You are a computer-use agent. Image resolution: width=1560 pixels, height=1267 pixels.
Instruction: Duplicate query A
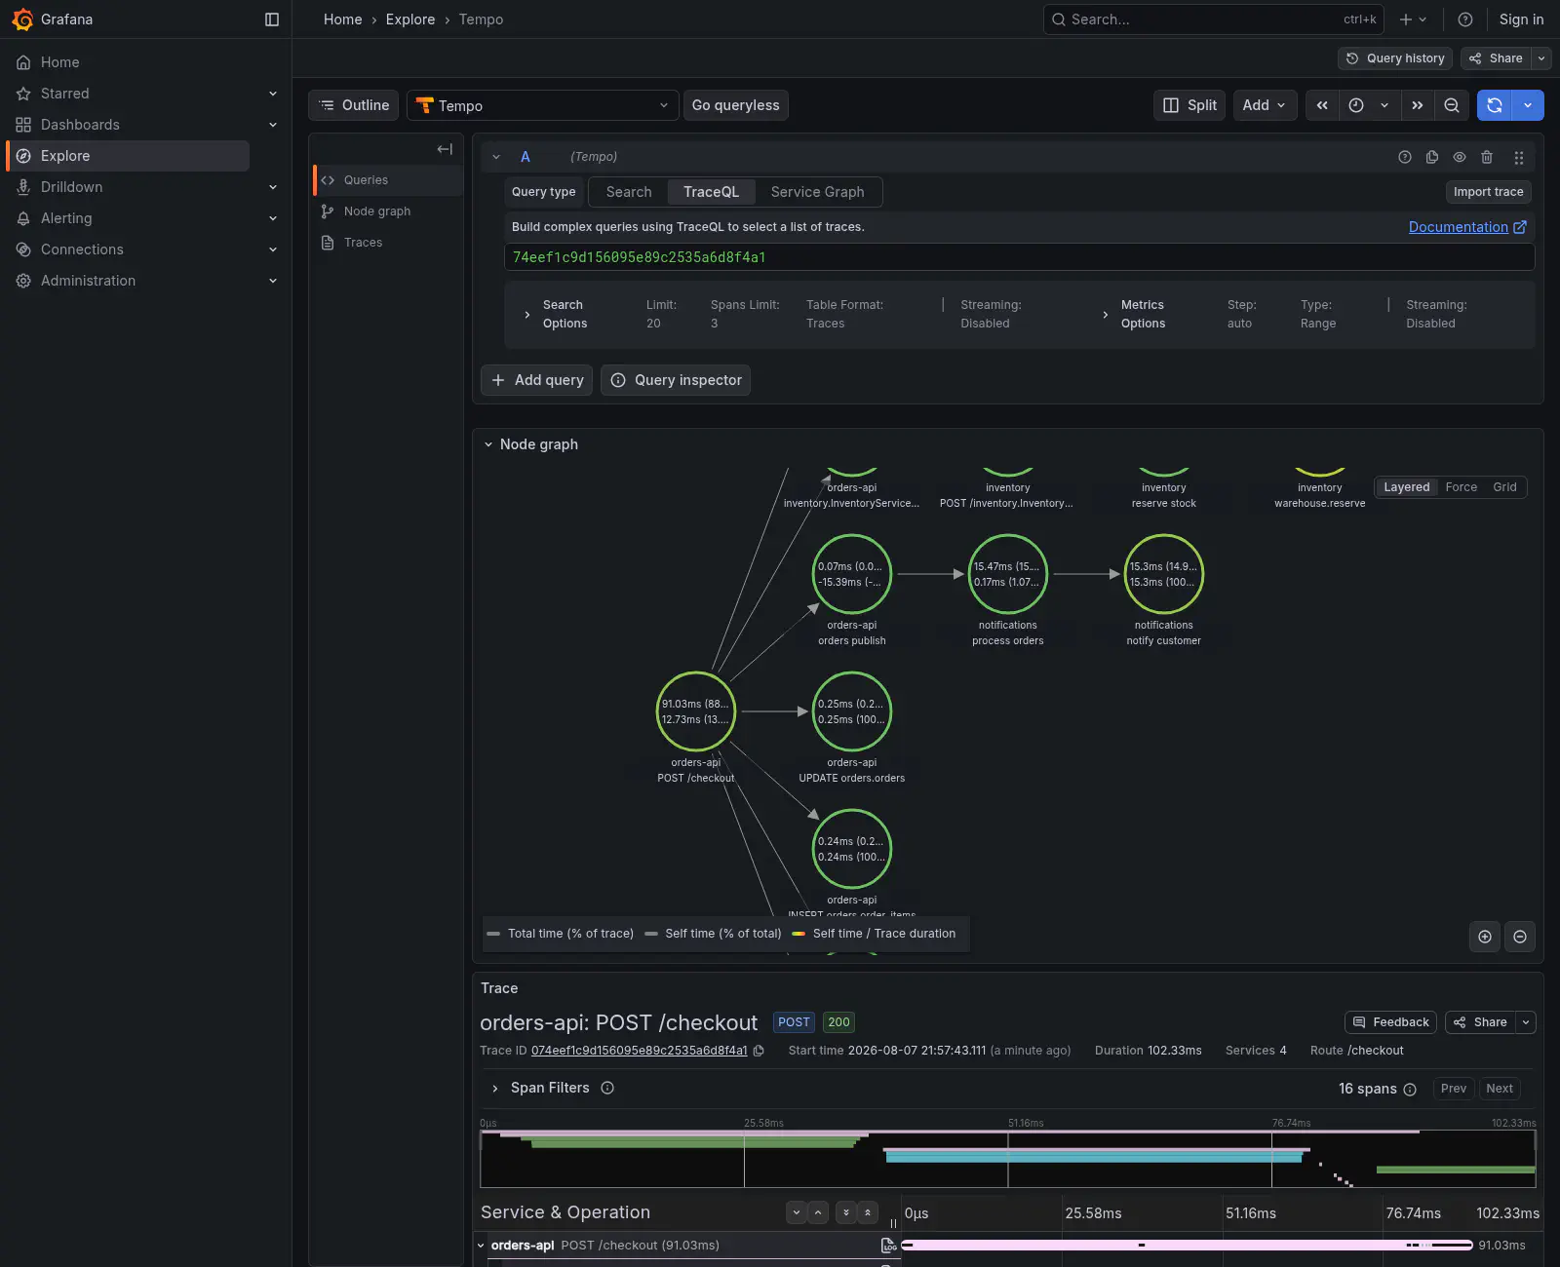tap(1432, 157)
